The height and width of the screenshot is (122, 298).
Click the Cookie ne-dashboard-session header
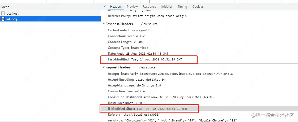tap(161, 97)
